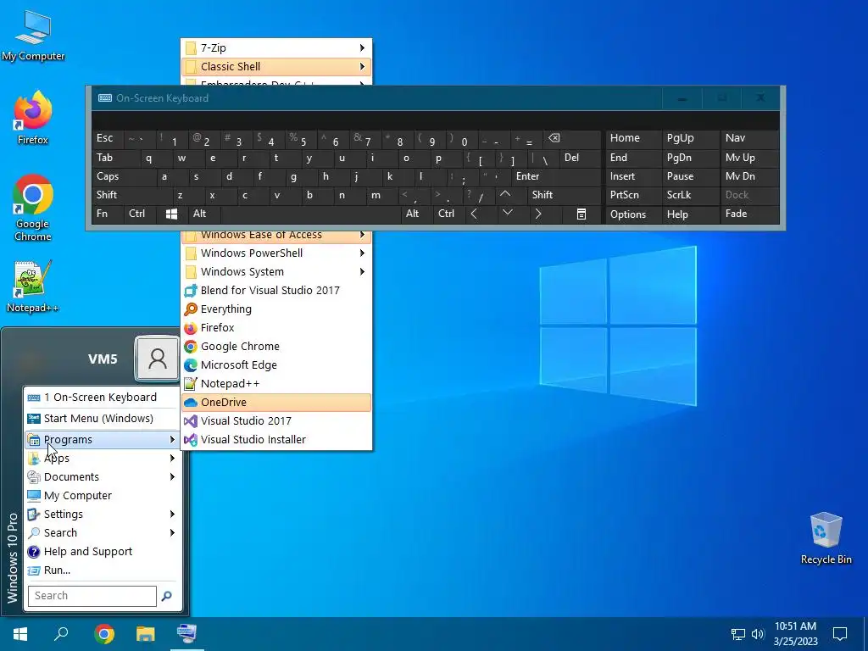Open My Computer from Start menu
The image size is (868, 651).
coord(103,495)
